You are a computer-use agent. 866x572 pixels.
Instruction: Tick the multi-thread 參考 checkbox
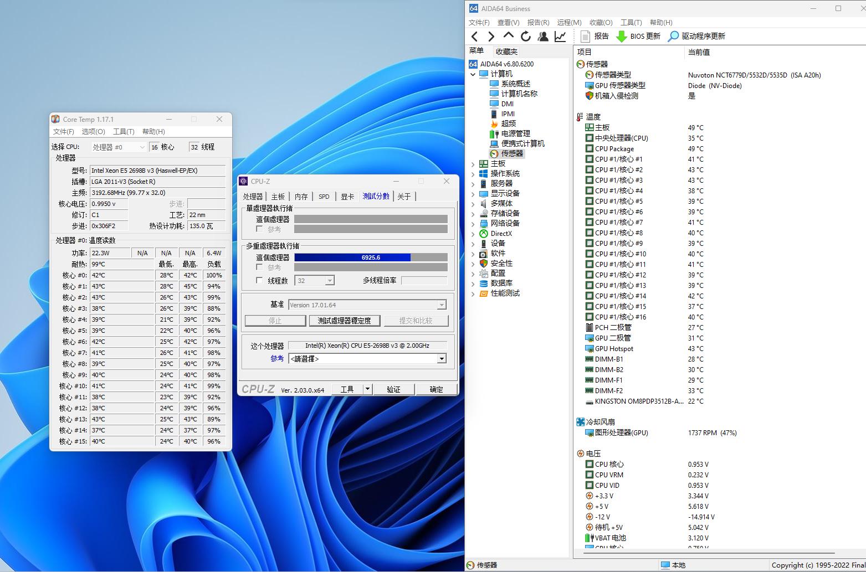pos(259,267)
